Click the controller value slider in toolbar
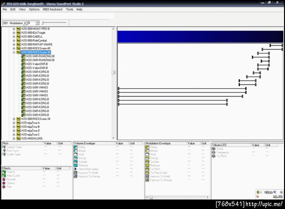The width and height of the screenshot is (285, 209). 54,23
